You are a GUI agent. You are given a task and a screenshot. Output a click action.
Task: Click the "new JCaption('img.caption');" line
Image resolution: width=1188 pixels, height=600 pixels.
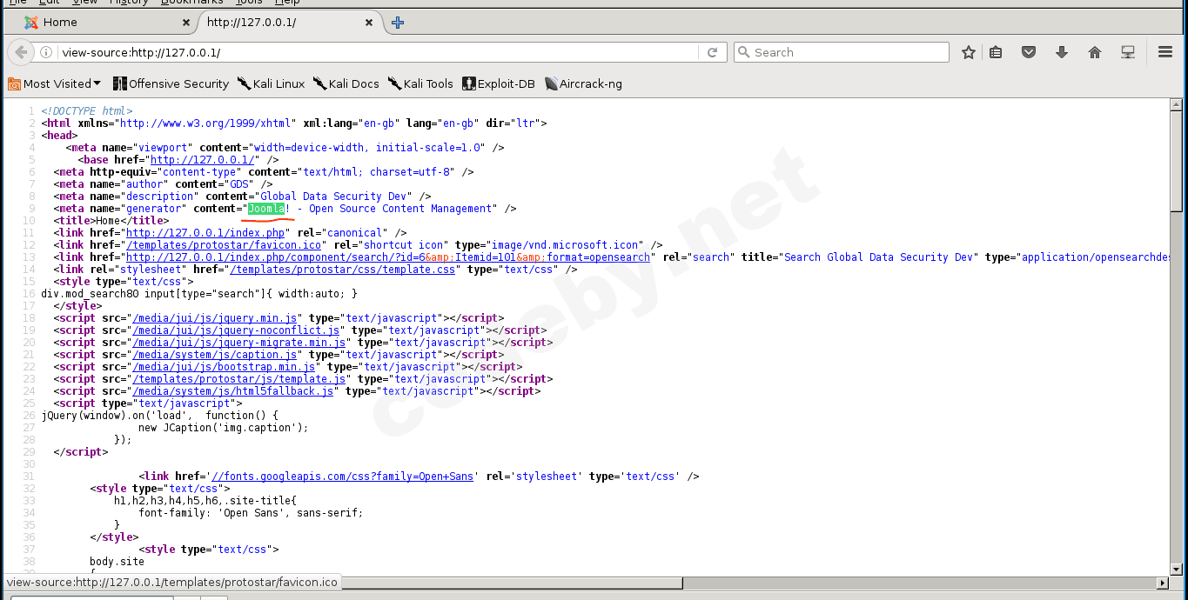224,428
